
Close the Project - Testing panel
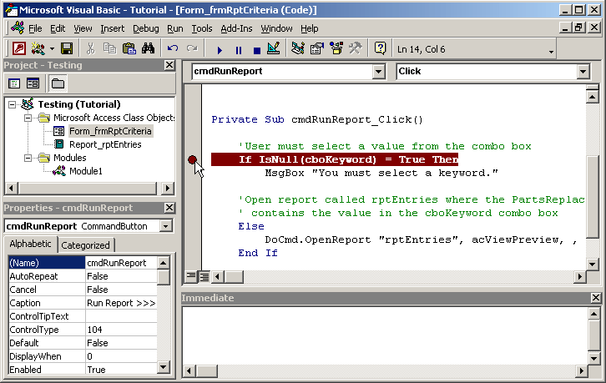169,65
